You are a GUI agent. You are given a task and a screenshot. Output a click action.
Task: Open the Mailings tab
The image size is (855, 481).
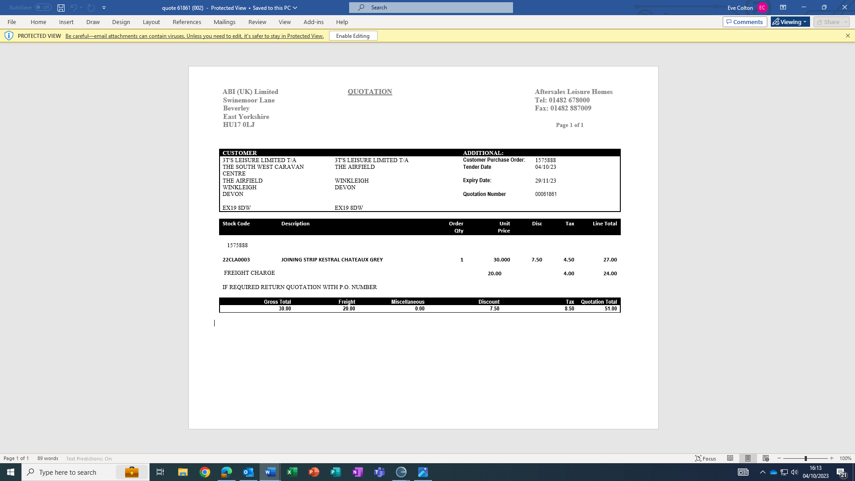pyautogui.click(x=224, y=22)
